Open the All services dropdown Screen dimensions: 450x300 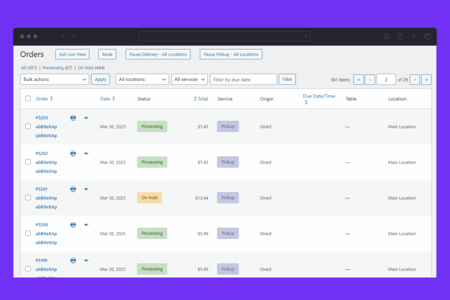pos(189,80)
